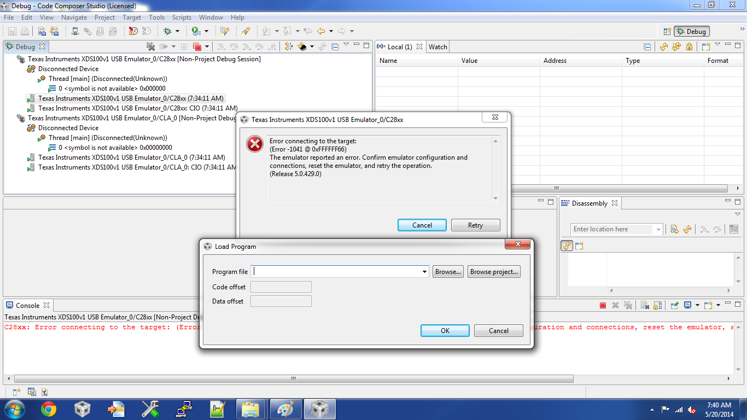
Task: Select CLA_0 Non-Project Debug Session tree item
Action: pos(132,118)
